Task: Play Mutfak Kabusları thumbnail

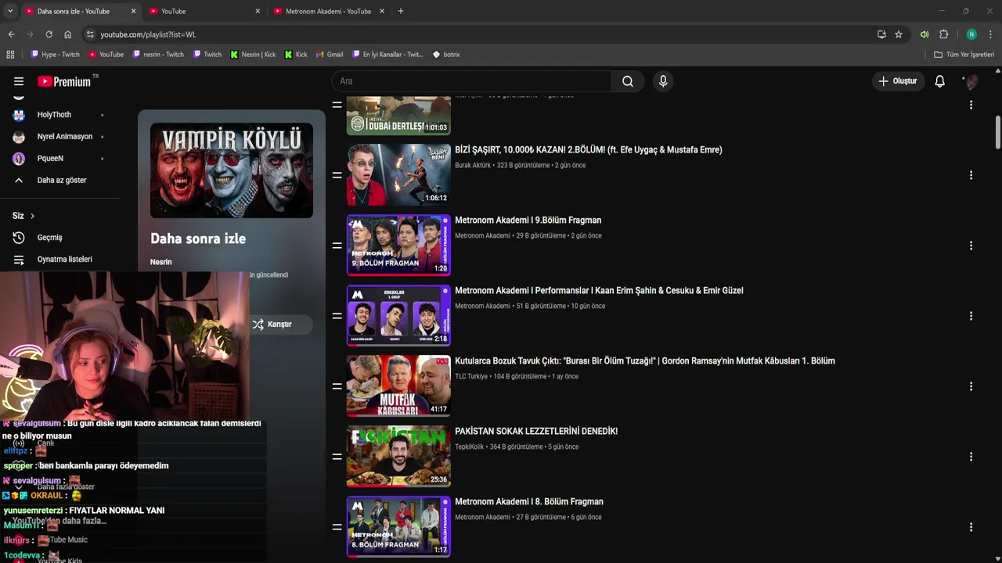Action: pyautogui.click(x=398, y=386)
